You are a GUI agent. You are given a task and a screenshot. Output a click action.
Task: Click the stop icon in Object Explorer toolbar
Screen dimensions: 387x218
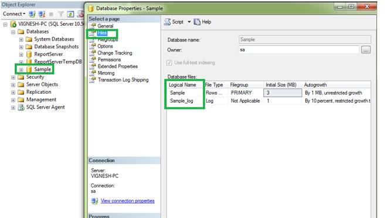pos(51,14)
